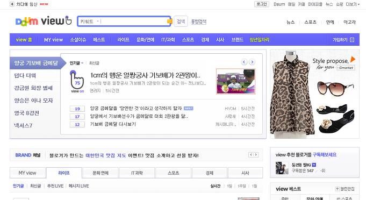Viewport: 366px width, 200px height.
Task: Select the 메시지LIVE filter
Action: pos(78,186)
